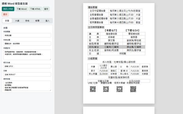The height and width of the screenshot is (114, 183).
Task: Focus the 年度標題 input field
Action: pos(27,35)
